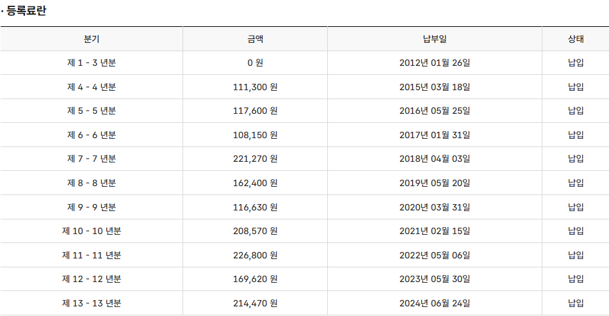The image size is (609, 316).
Task: Click the 납부일 column header
Action: (434, 39)
